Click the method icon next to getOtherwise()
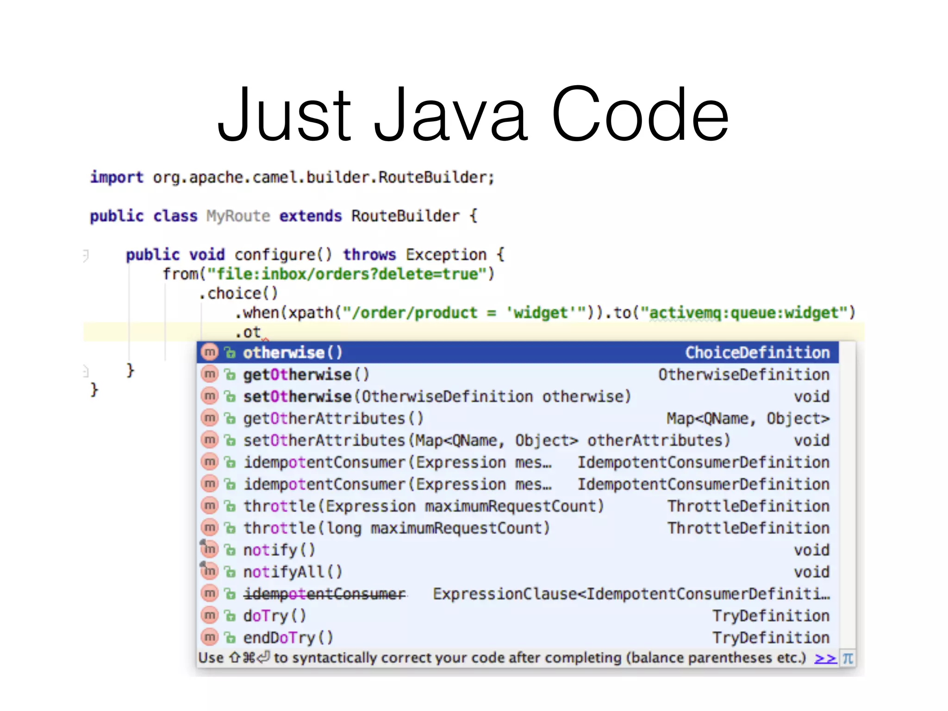Viewport: 948px width, 711px height. pos(210,374)
